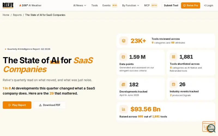Open the Reports breadcrumb

click(17, 15)
